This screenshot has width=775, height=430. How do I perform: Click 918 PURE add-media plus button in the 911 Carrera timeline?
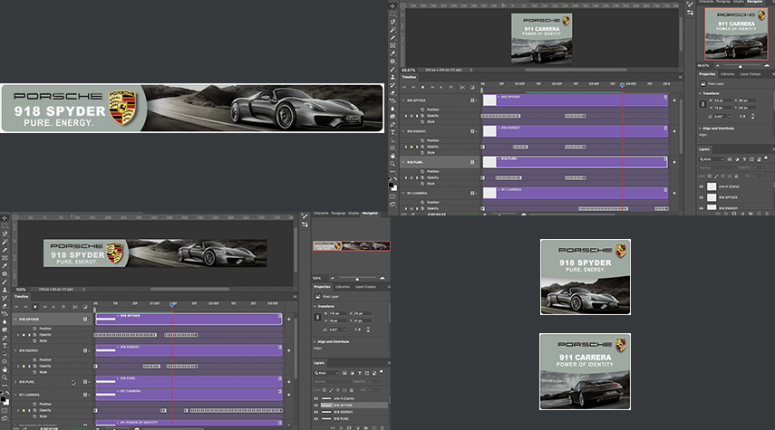[674, 162]
